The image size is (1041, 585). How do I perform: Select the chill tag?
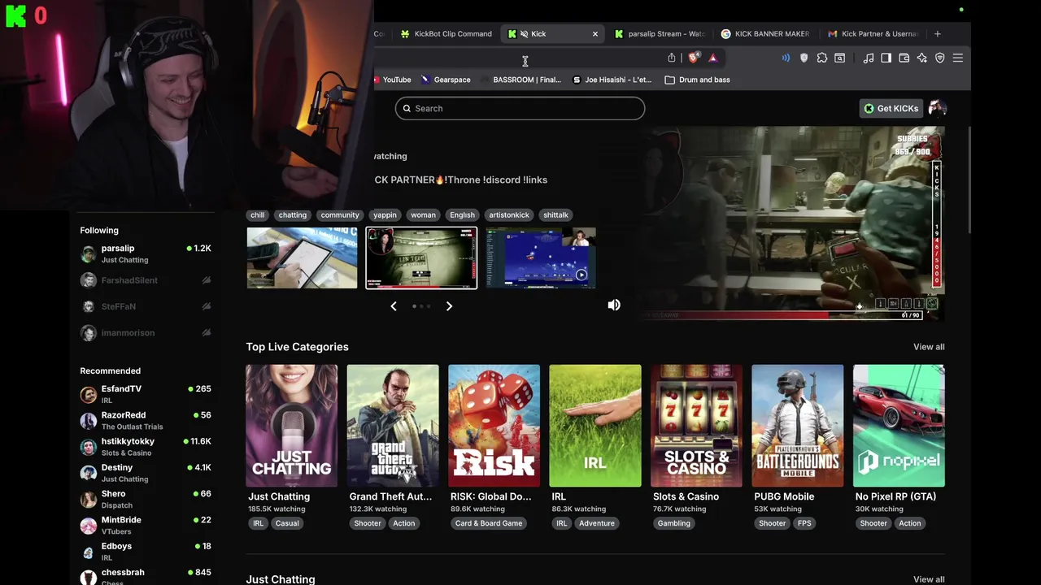[258, 215]
